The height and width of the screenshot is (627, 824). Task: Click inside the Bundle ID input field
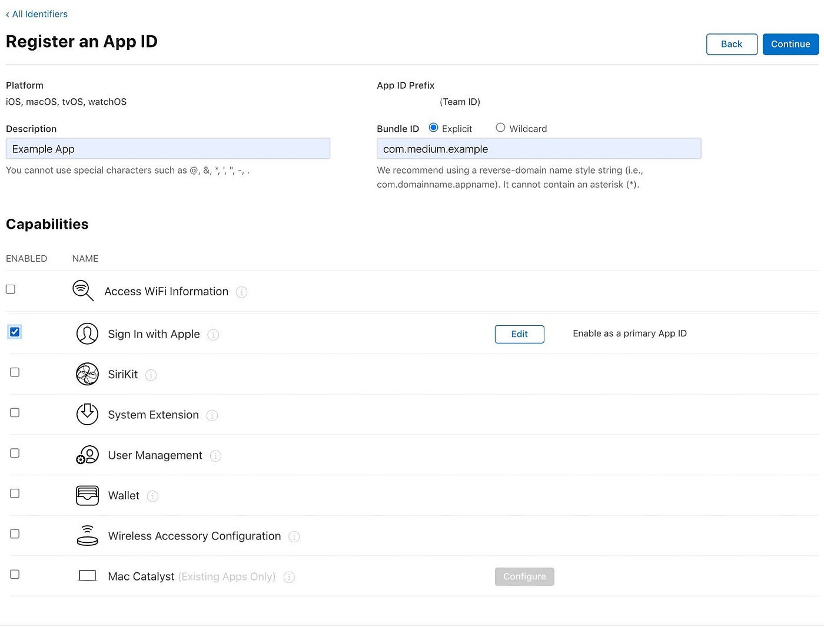coord(539,149)
